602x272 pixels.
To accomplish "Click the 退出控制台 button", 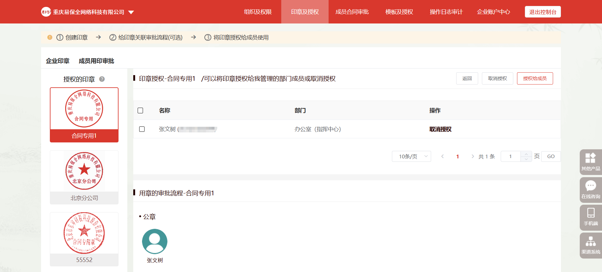I will (542, 12).
